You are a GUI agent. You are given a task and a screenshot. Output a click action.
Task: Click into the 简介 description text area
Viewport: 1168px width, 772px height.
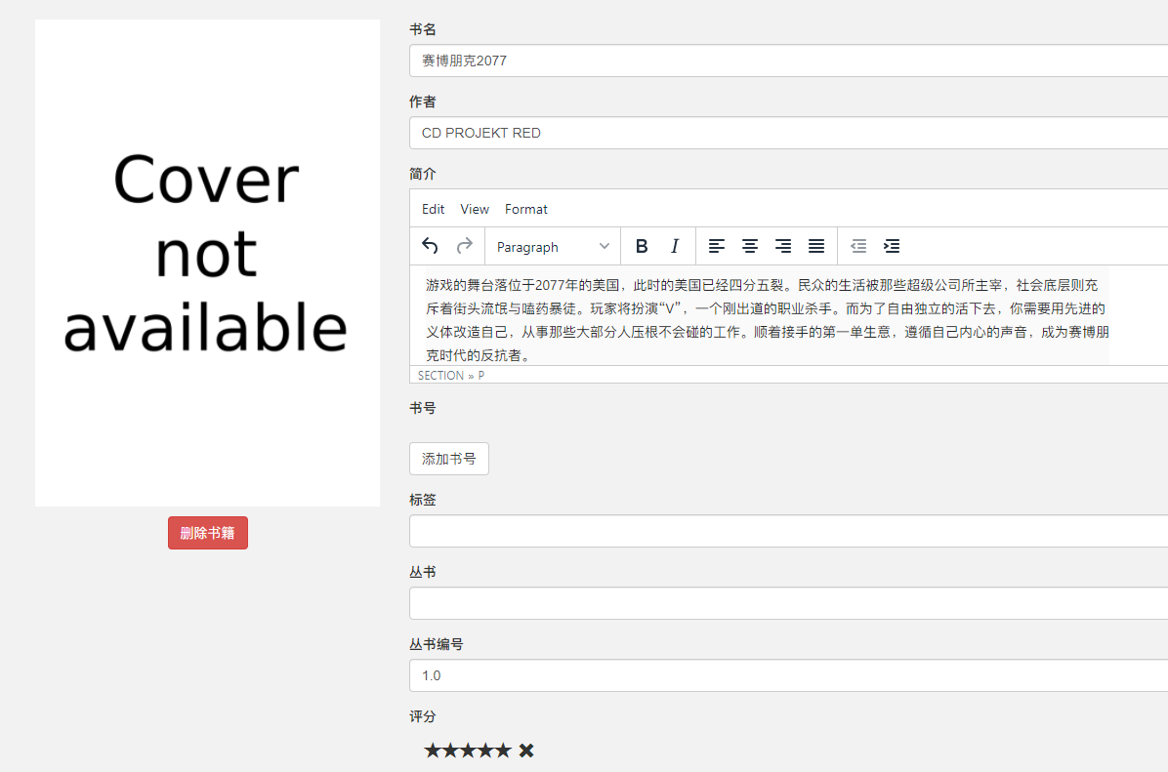point(788,315)
